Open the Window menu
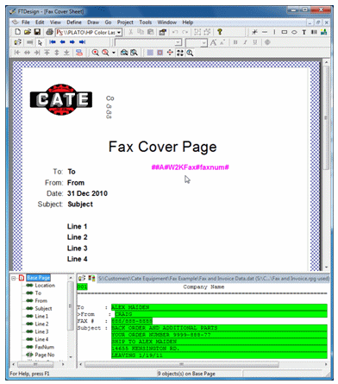 click(167, 22)
